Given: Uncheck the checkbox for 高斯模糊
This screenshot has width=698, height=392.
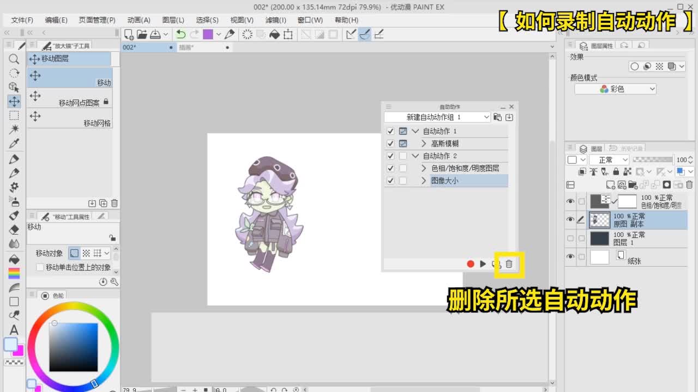Looking at the screenshot, I should point(390,144).
